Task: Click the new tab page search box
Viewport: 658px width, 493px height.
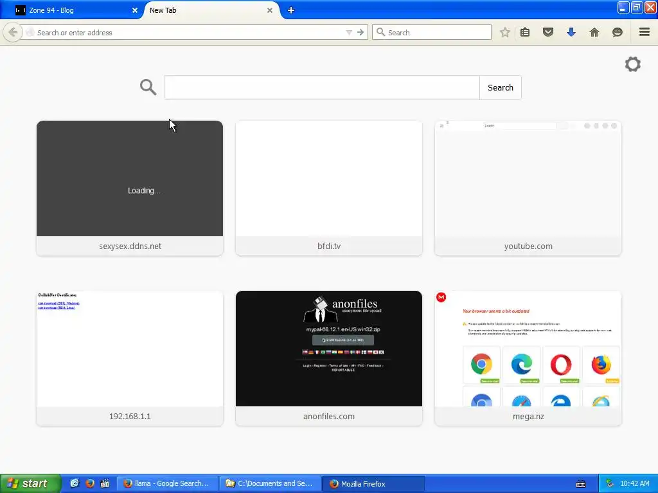Action: point(321,87)
